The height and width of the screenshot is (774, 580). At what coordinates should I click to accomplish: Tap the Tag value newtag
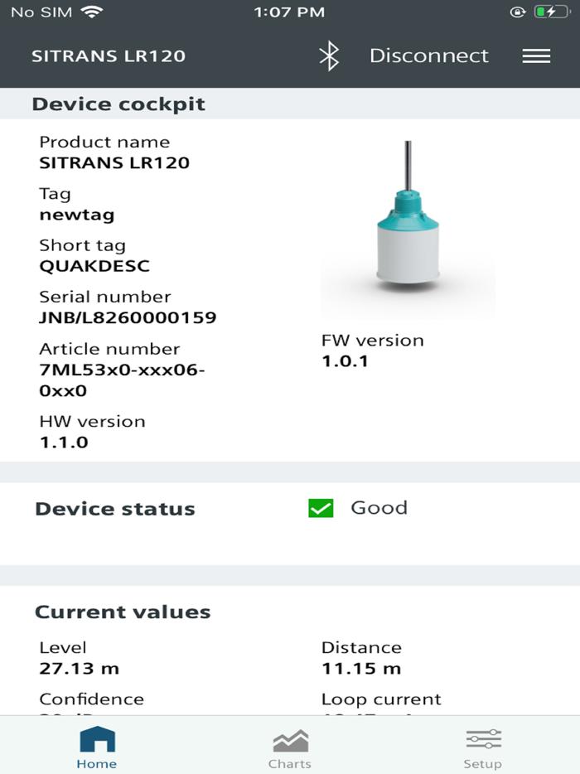pos(77,214)
